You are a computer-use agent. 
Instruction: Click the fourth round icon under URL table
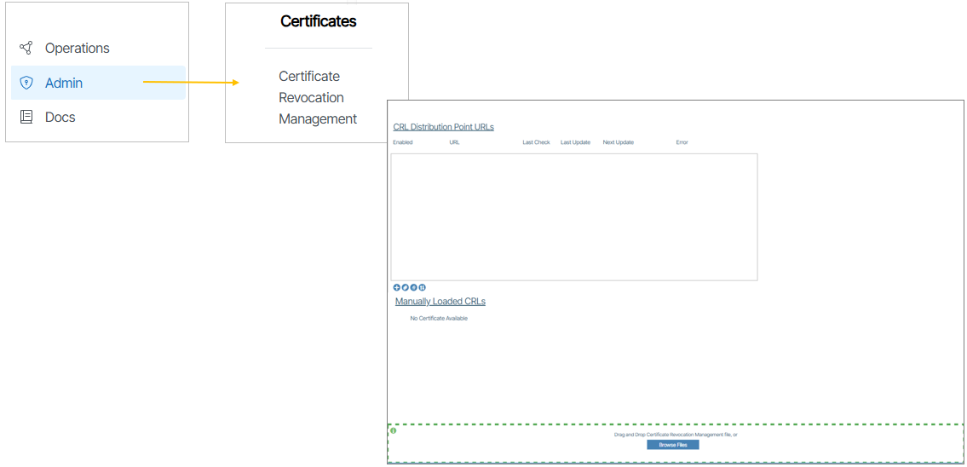(422, 287)
